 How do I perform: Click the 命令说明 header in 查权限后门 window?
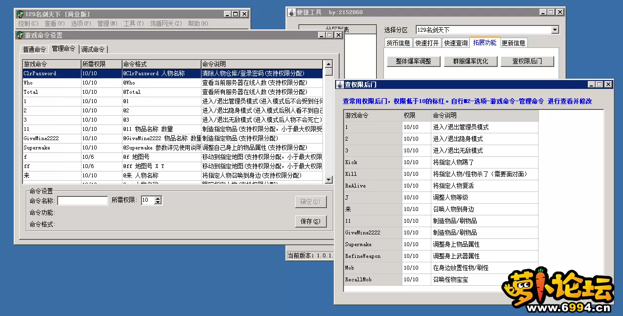(x=485, y=115)
